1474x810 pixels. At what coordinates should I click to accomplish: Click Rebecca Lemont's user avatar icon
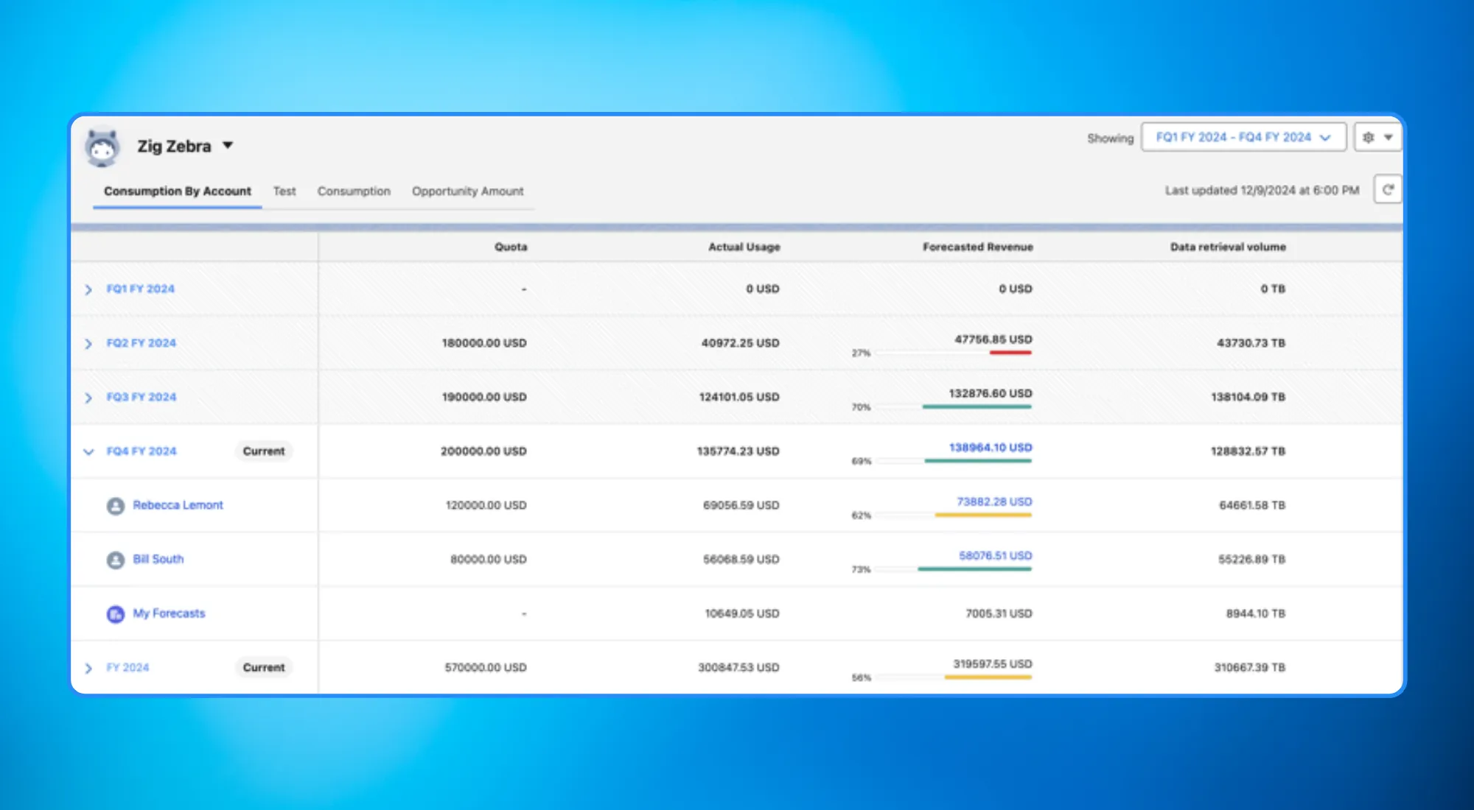116,506
